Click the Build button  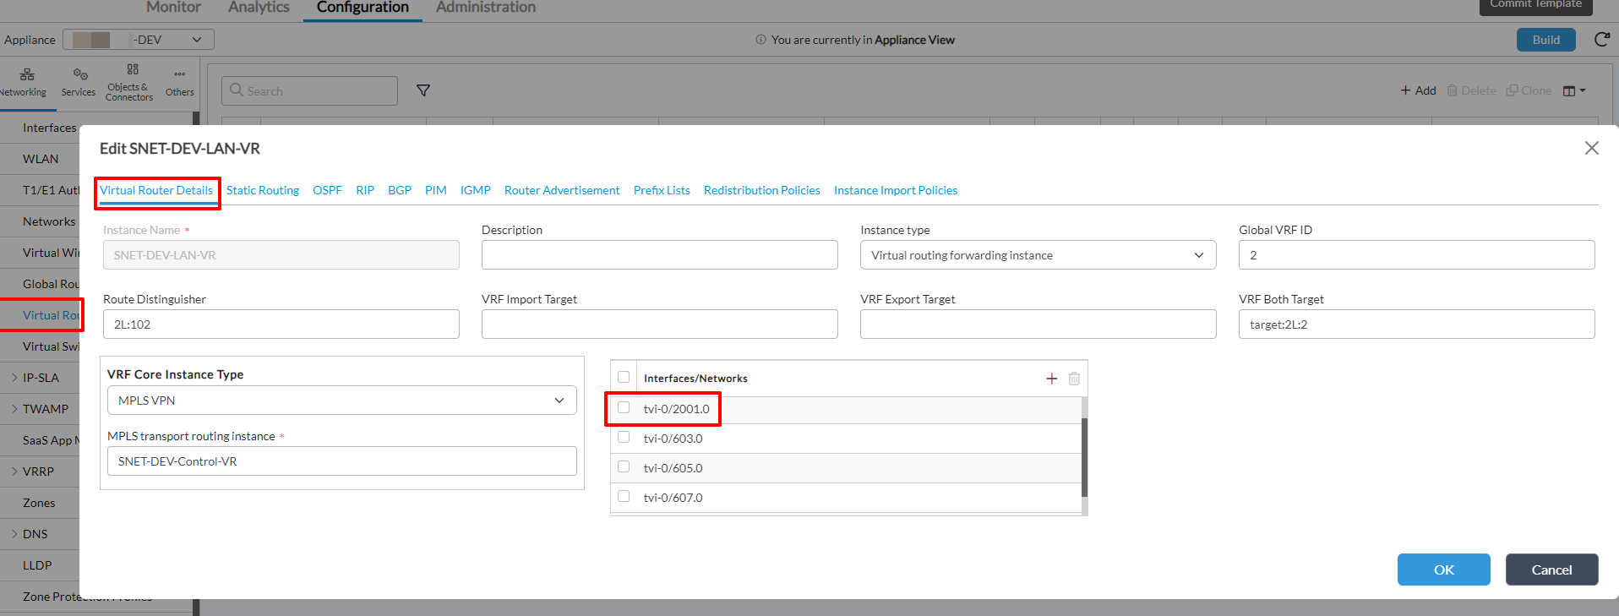[x=1545, y=40]
